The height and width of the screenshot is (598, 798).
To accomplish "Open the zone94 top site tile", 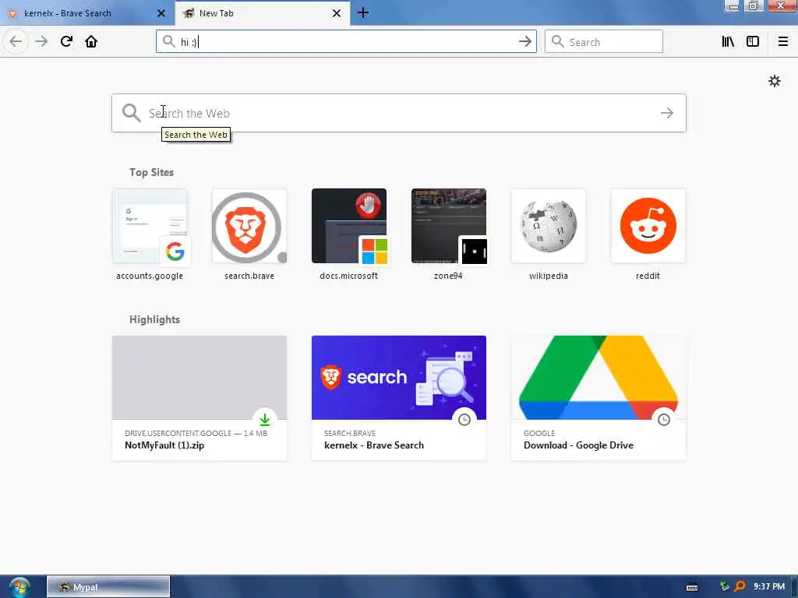I will point(448,235).
